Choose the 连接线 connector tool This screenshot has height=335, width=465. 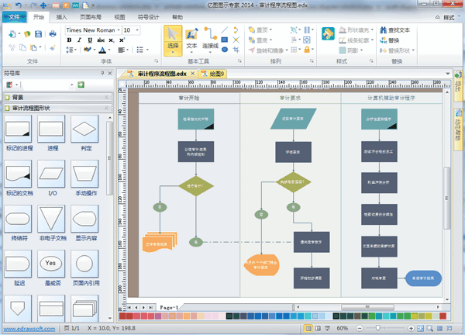(x=210, y=40)
